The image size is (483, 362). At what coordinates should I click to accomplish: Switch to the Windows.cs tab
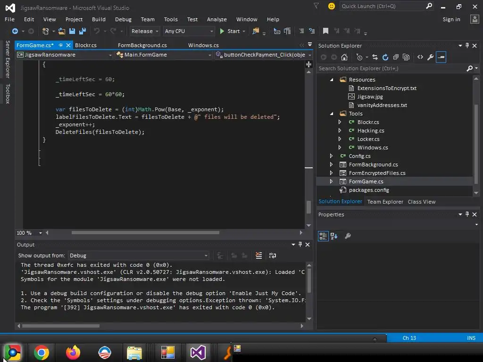(x=203, y=45)
